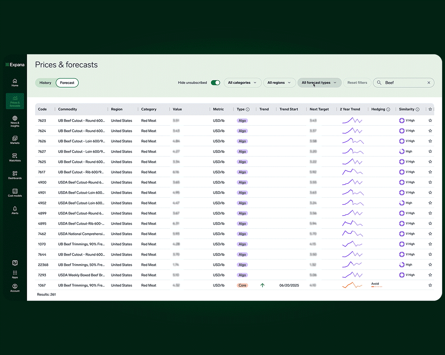The width and height of the screenshot is (445, 355).
Task: Expand the All categories dropdown
Action: (242, 83)
